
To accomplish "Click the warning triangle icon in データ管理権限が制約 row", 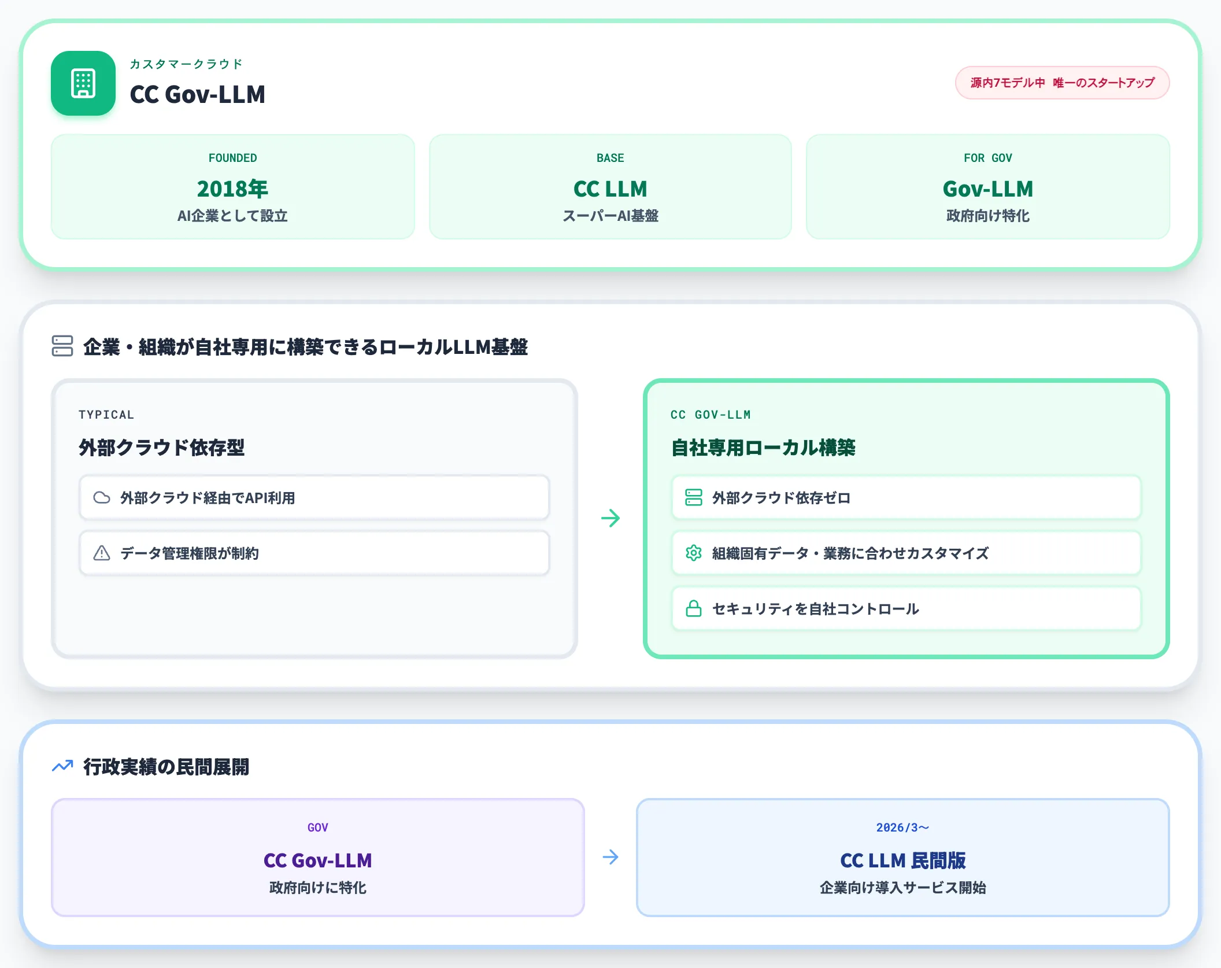I will 102,553.
